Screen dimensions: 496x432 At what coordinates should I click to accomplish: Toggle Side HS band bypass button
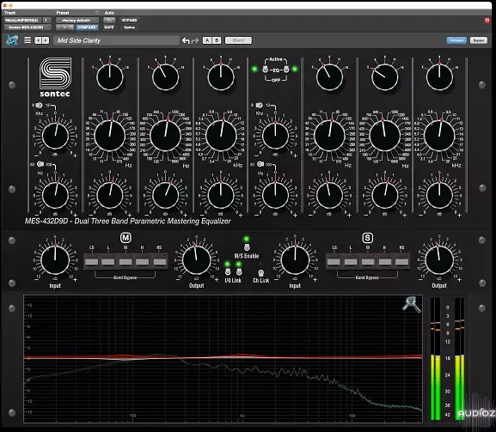401,261
